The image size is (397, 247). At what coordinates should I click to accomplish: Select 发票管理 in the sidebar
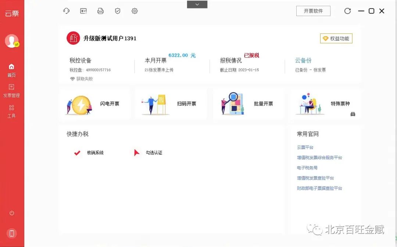click(x=11, y=91)
